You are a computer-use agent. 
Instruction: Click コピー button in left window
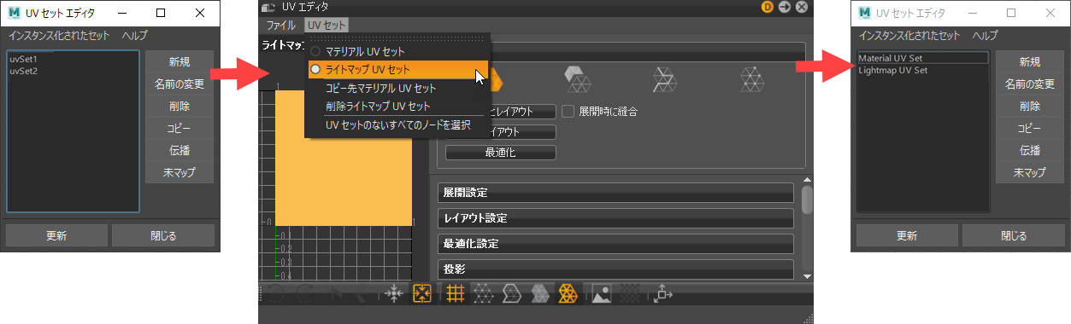(x=179, y=128)
